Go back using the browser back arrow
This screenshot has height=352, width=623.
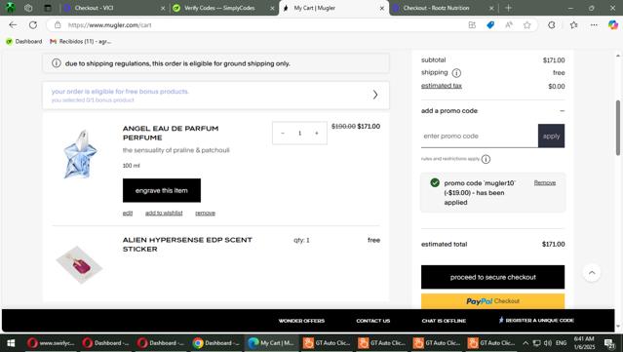click(13, 25)
